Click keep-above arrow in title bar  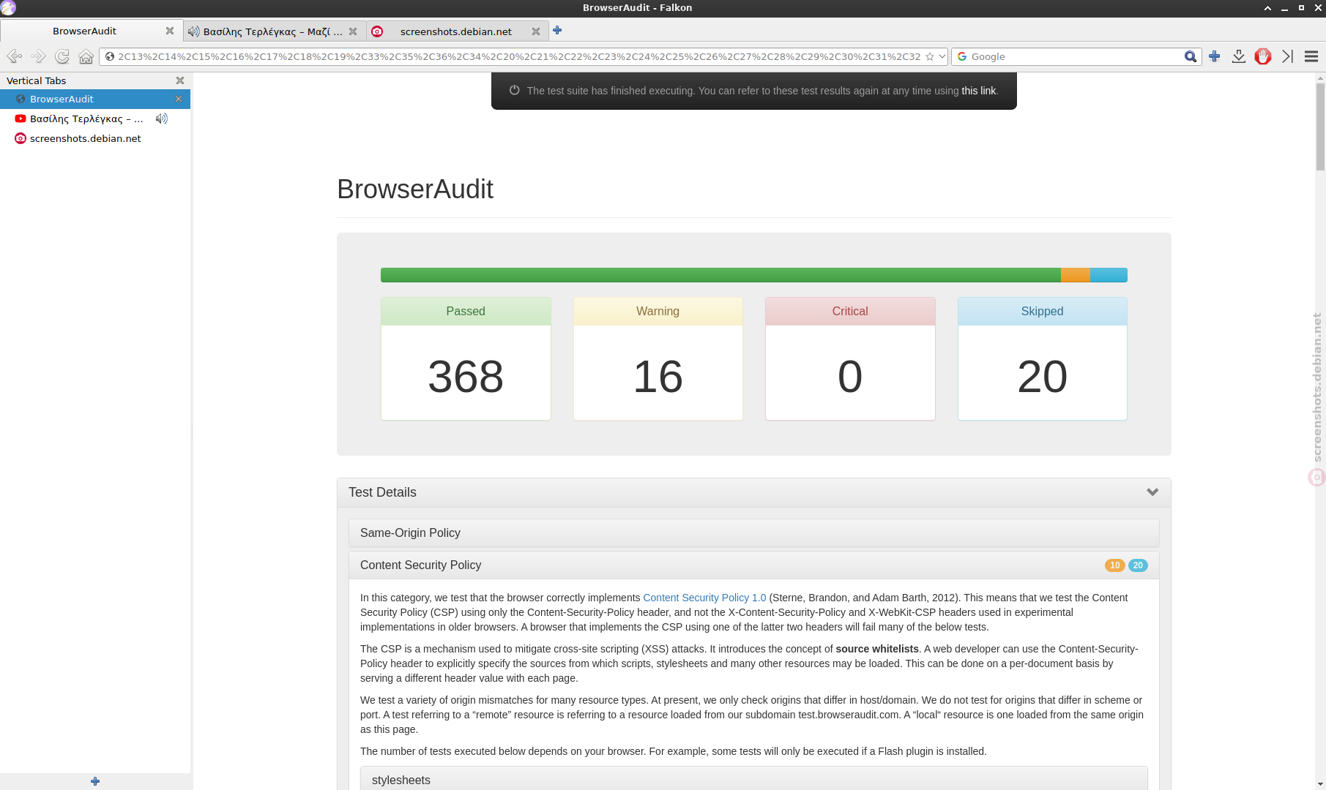(1267, 8)
